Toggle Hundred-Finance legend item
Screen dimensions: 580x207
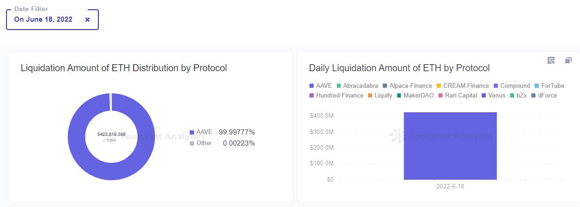336,96
